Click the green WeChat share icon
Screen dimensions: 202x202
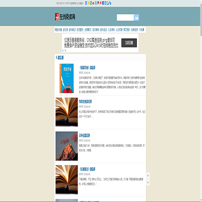pos(91,3)
